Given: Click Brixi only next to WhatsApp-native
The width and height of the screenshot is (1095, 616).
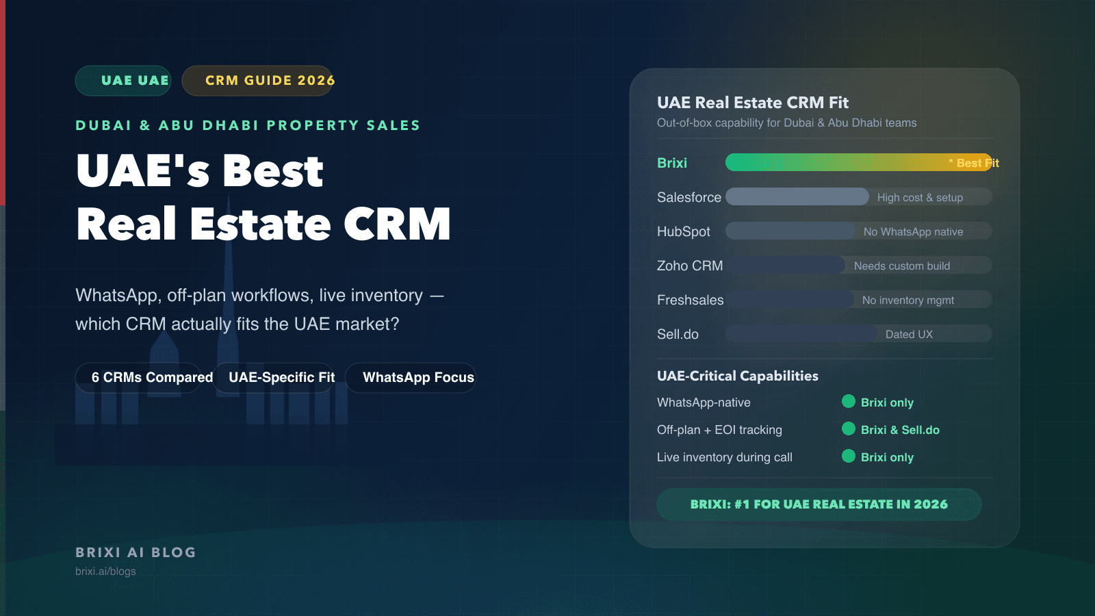Looking at the screenshot, I should click(887, 402).
